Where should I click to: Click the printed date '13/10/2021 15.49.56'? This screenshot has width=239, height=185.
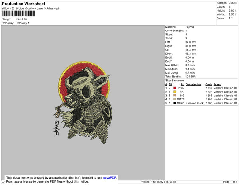164,182
